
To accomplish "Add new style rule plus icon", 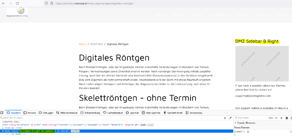I will (281, 118).
